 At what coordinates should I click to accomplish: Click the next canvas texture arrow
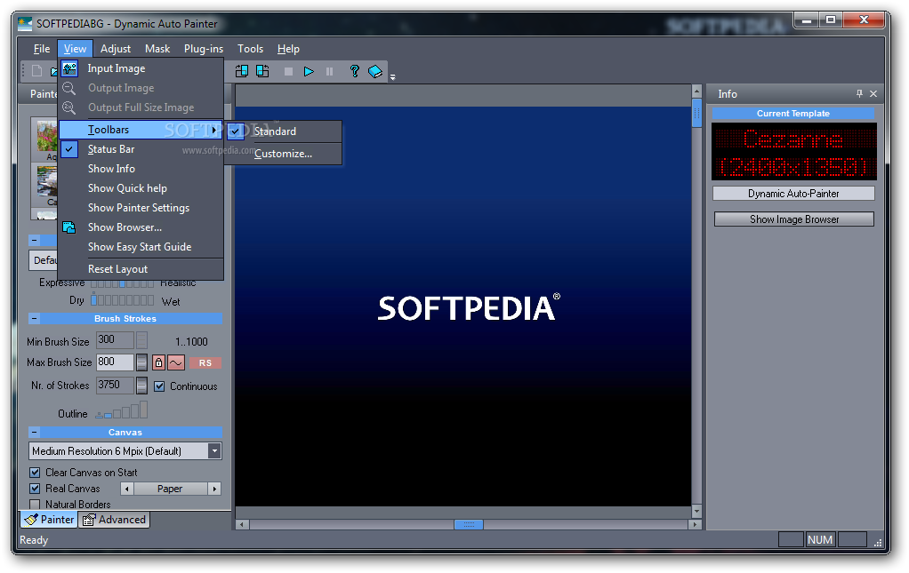214,489
